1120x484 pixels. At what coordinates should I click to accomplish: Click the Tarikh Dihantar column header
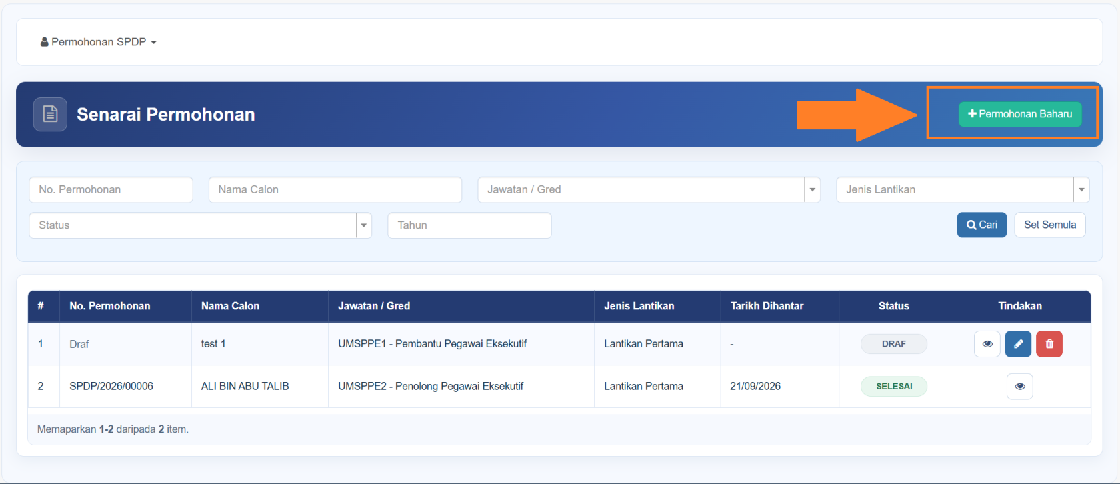coord(767,306)
